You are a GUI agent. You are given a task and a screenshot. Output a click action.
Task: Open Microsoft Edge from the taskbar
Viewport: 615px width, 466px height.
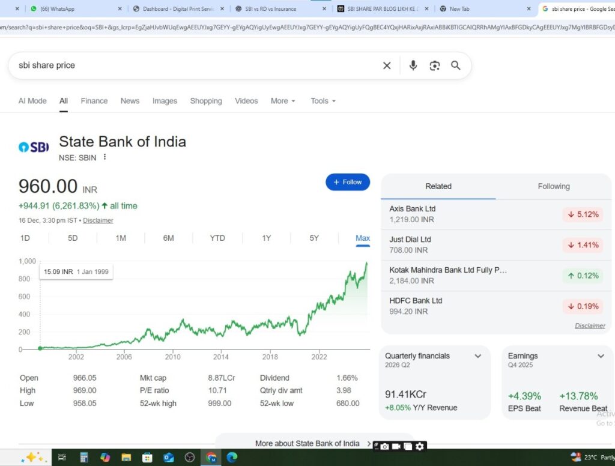232,457
